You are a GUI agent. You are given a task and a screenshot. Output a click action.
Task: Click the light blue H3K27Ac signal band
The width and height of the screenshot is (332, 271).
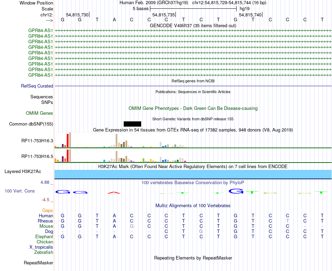[x=193, y=174]
